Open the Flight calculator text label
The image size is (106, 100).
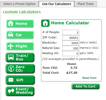coord(21,46)
